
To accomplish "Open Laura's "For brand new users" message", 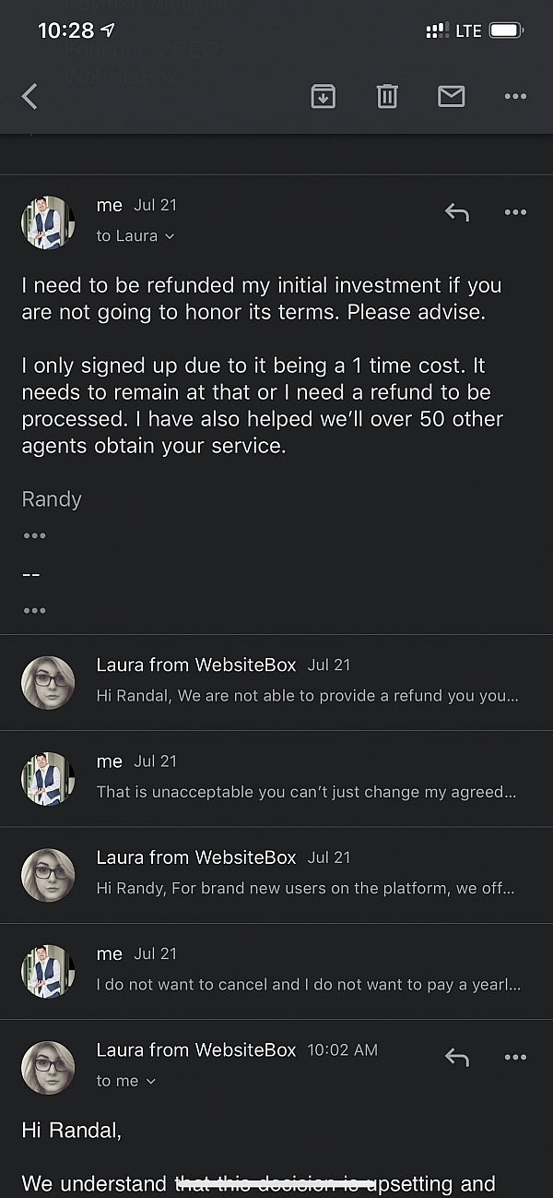I will 276,874.
